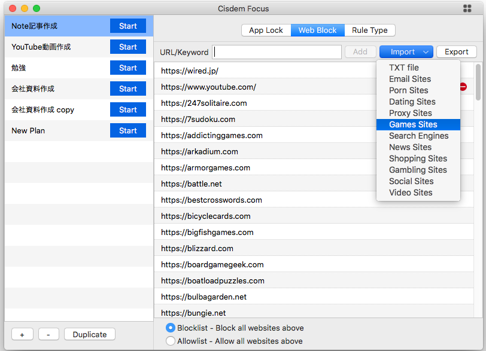
Task: Choose Games Sites from import menu
Action: 413,124
